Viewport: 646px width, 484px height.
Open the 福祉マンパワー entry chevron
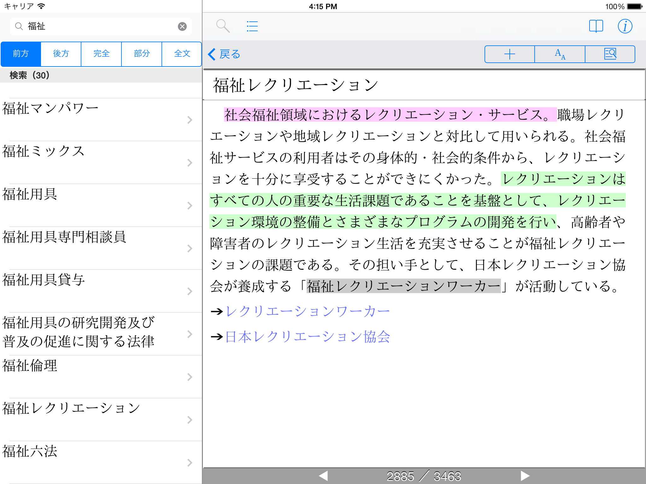190,120
